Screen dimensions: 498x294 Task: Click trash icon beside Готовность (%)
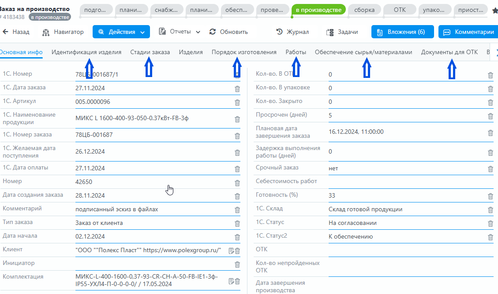coord(491,196)
